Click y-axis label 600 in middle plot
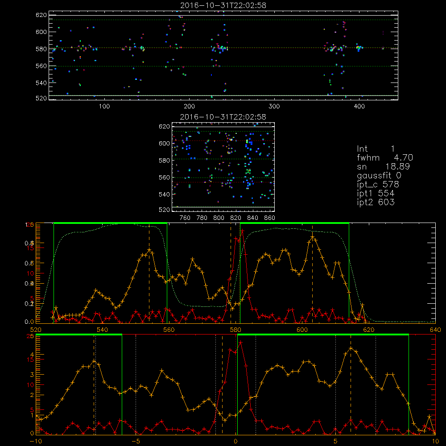 [164, 143]
